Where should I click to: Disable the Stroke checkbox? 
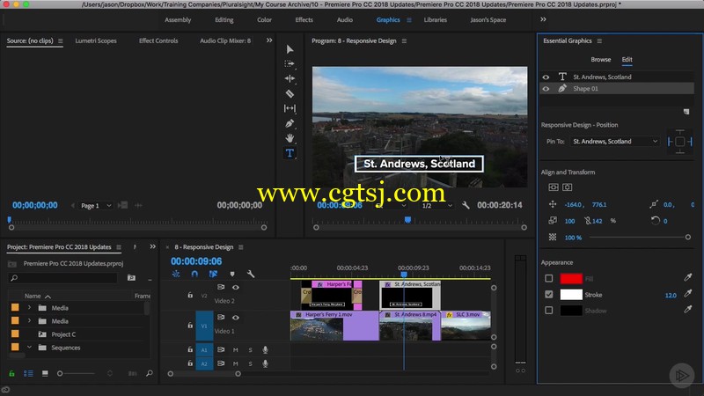coord(548,295)
